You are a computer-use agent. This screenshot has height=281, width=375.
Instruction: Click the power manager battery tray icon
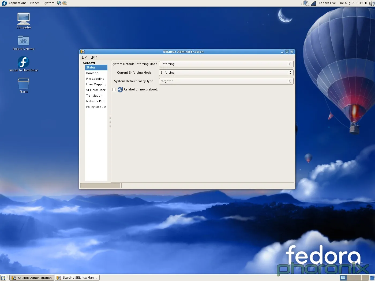click(306, 3)
